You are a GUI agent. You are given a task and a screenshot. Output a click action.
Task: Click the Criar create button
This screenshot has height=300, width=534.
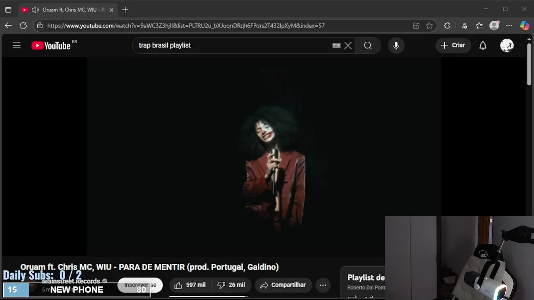coord(453,45)
